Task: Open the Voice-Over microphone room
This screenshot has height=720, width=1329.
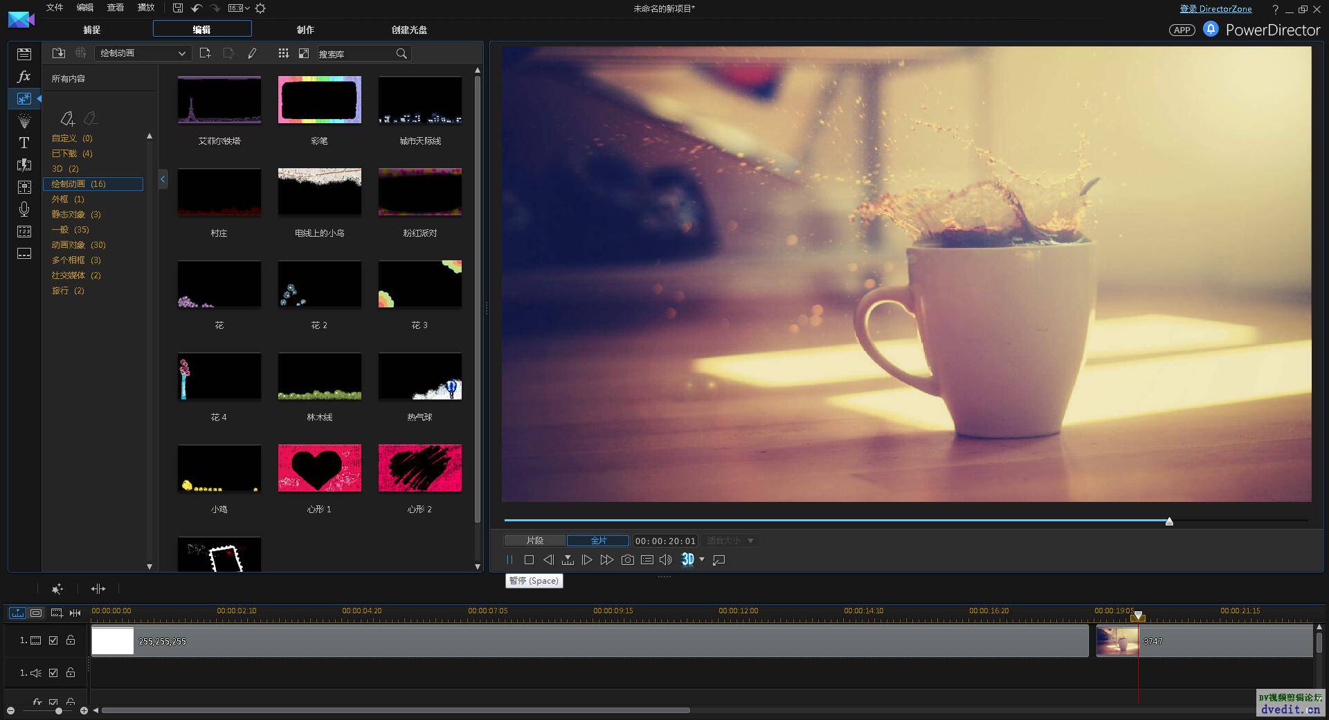Action: click(x=24, y=209)
